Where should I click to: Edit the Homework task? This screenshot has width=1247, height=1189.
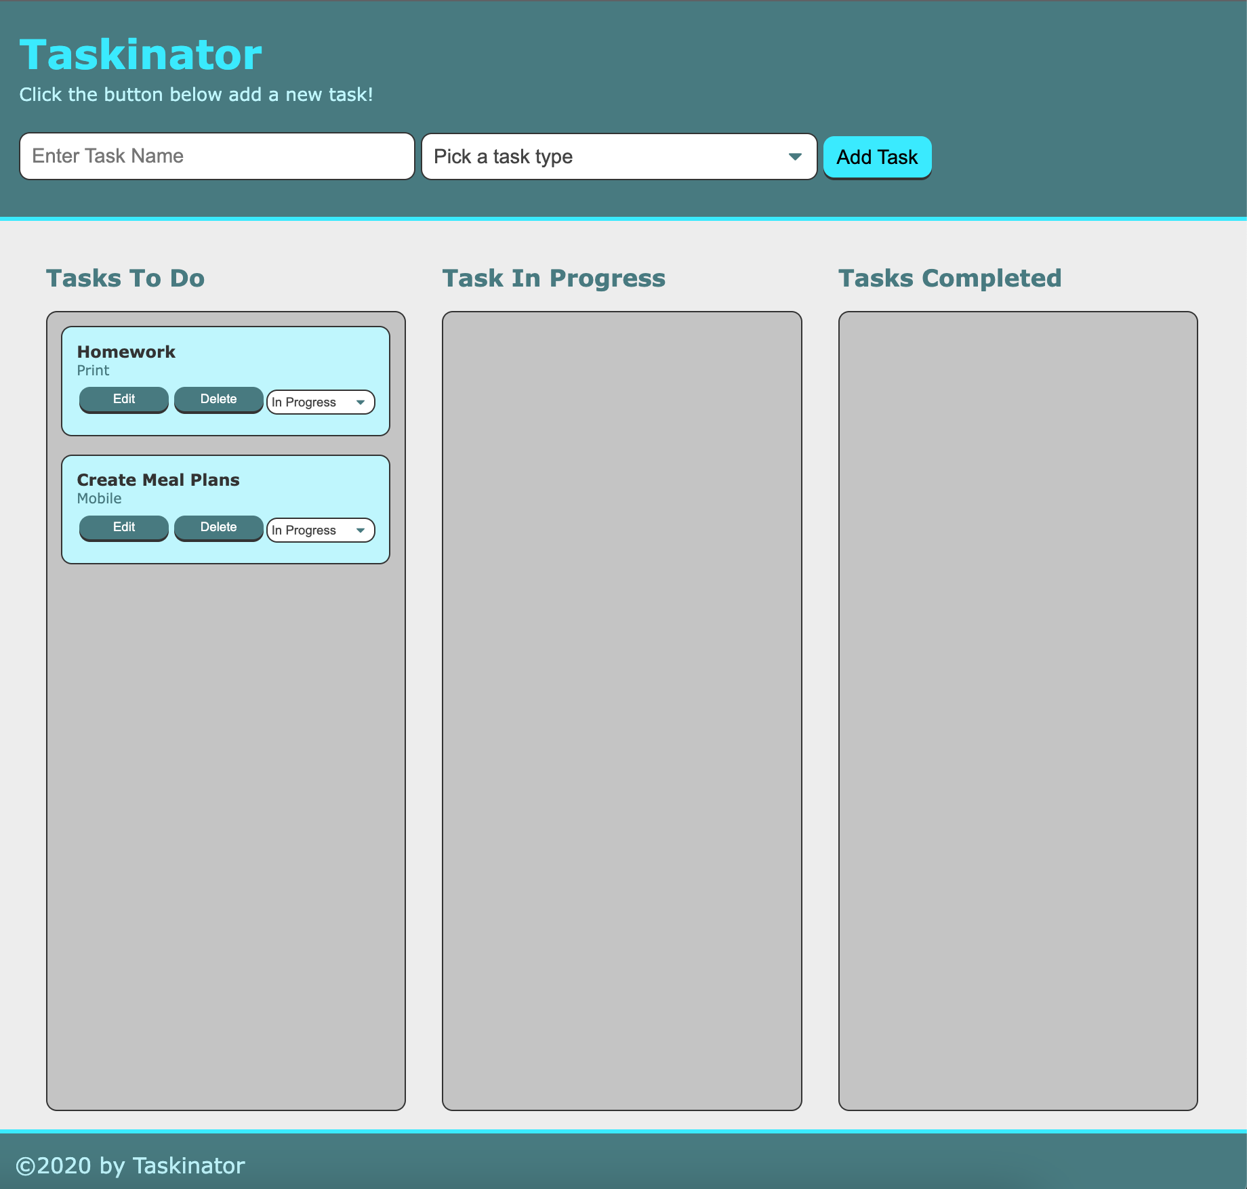(x=123, y=400)
